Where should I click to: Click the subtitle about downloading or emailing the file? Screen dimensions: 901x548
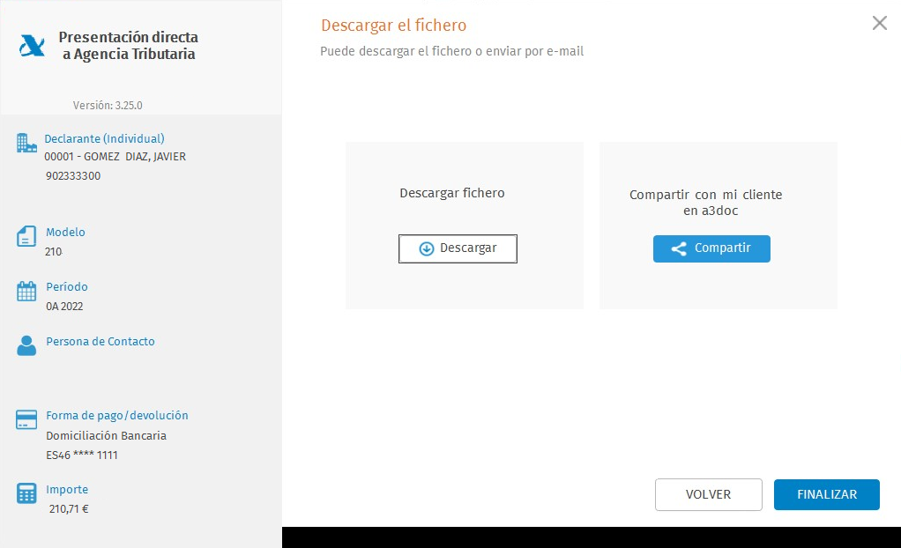(x=451, y=51)
